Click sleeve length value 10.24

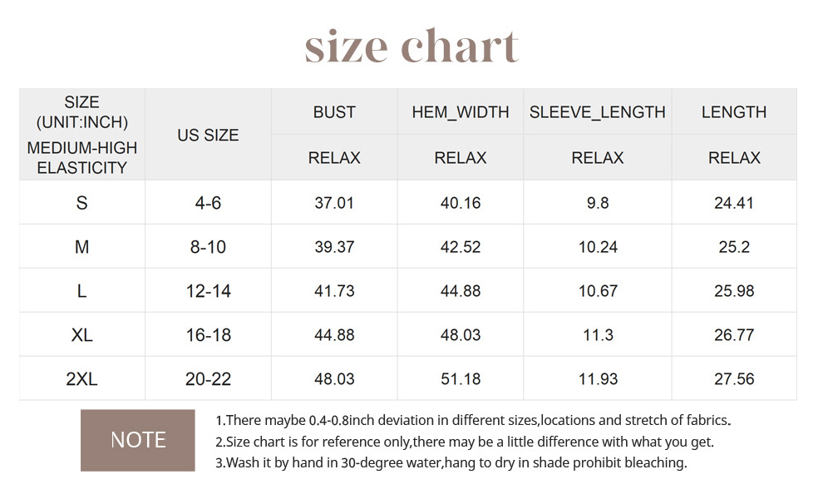coord(598,247)
